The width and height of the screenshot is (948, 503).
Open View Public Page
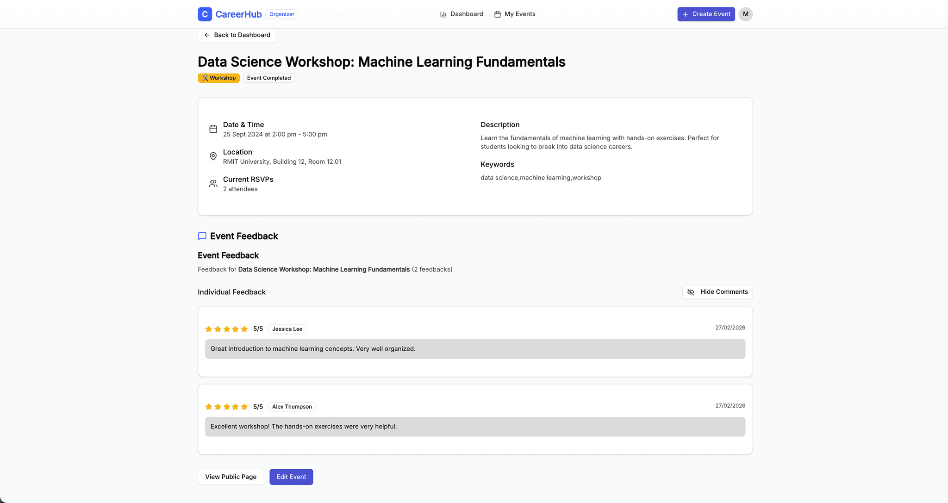click(231, 477)
